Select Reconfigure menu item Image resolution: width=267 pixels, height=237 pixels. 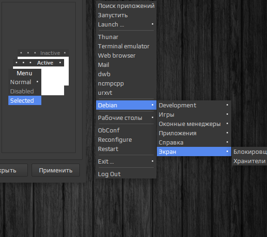tap(126, 140)
